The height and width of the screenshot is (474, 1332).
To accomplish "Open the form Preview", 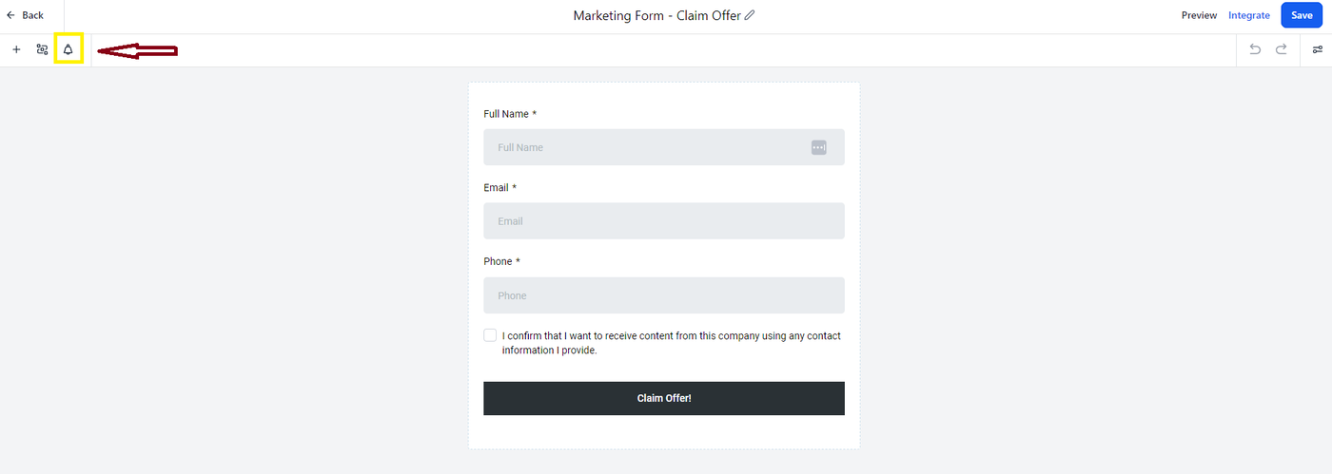I will pos(1199,15).
